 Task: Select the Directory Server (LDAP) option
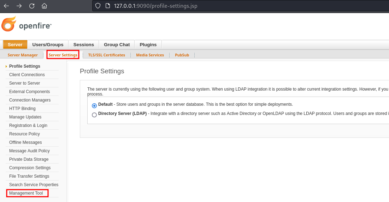click(x=94, y=115)
